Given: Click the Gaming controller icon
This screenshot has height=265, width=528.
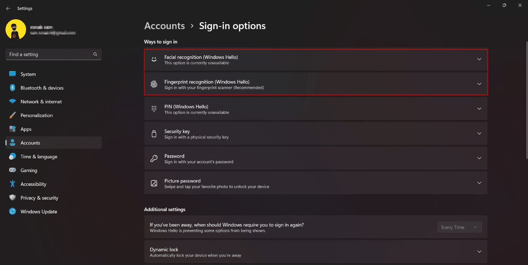Looking at the screenshot, I should pyautogui.click(x=13, y=170).
